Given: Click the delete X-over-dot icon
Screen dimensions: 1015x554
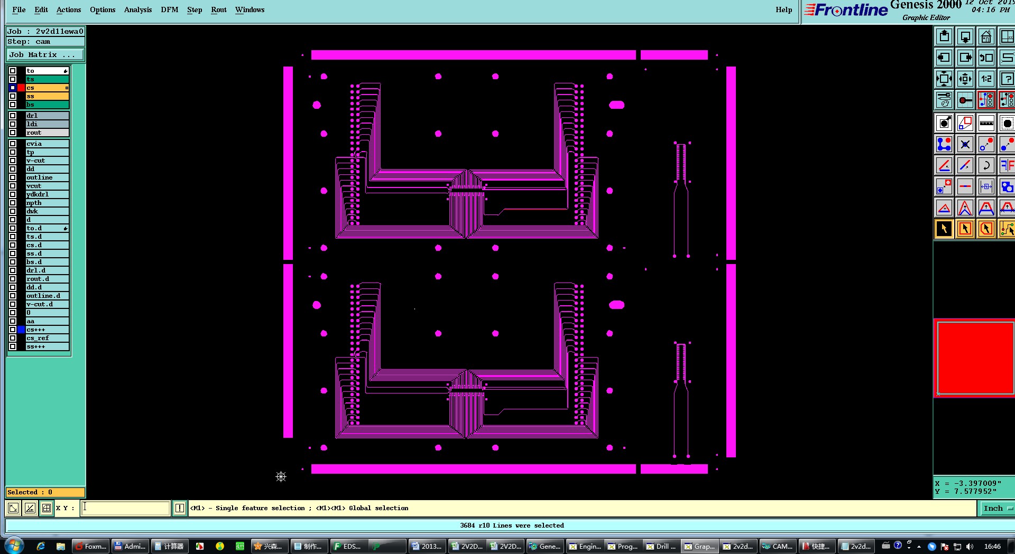Looking at the screenshot, I should (965, 144).
